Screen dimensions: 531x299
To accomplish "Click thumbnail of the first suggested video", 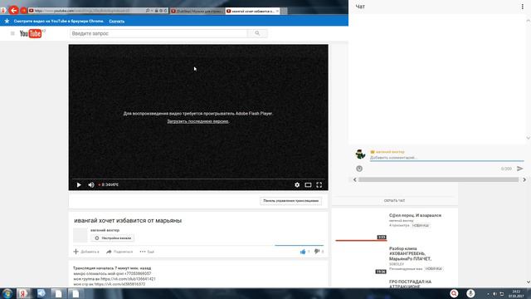I will 361,226.
